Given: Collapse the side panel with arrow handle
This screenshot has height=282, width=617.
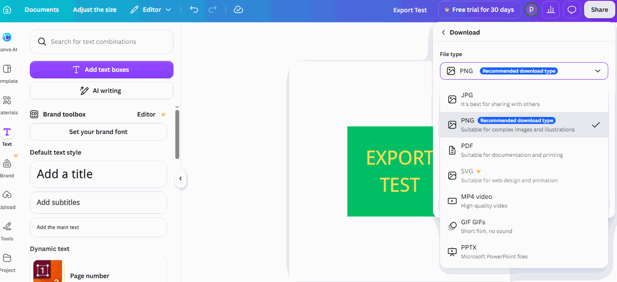Looking at the screenshot, I should point(180,179).
